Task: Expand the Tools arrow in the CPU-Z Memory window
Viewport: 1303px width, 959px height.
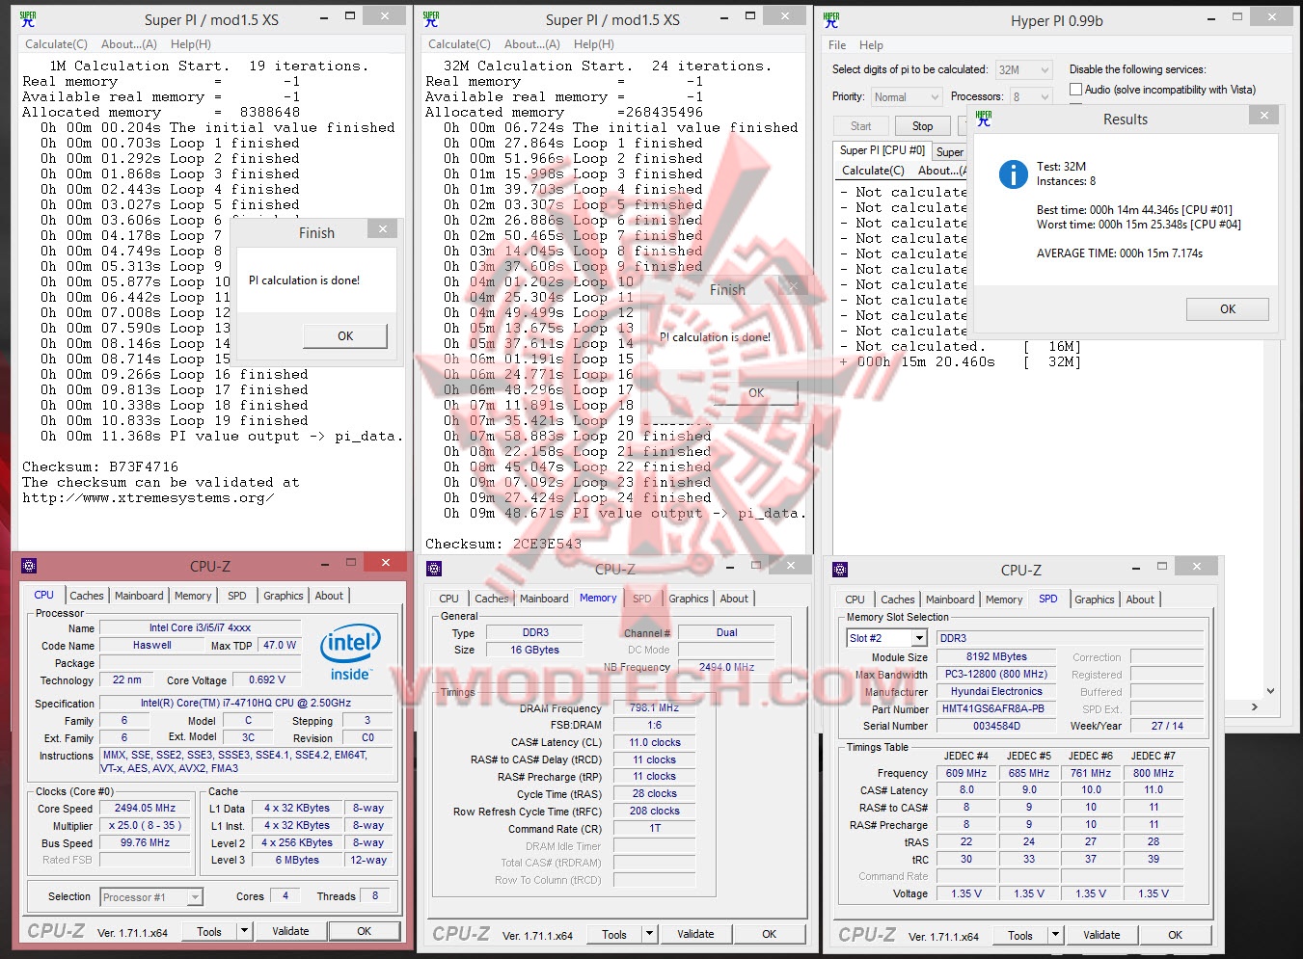Action: [x=650, y=934]
